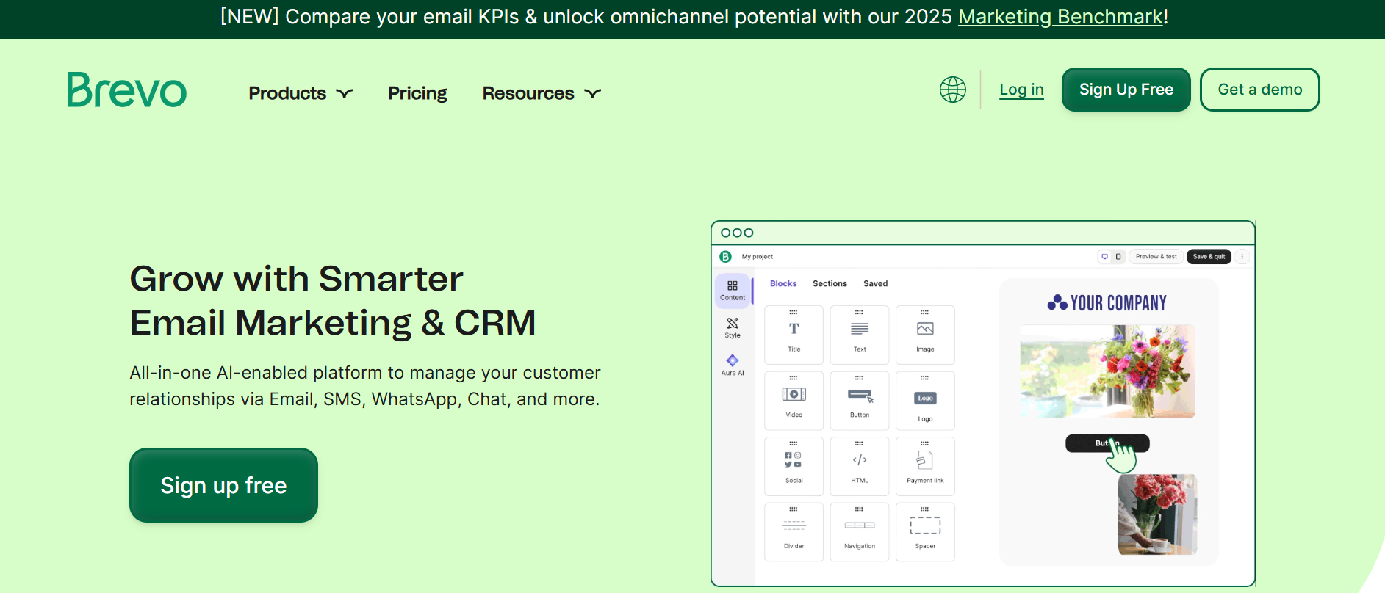Click the large Sign up free button

[x=223, y=485]
